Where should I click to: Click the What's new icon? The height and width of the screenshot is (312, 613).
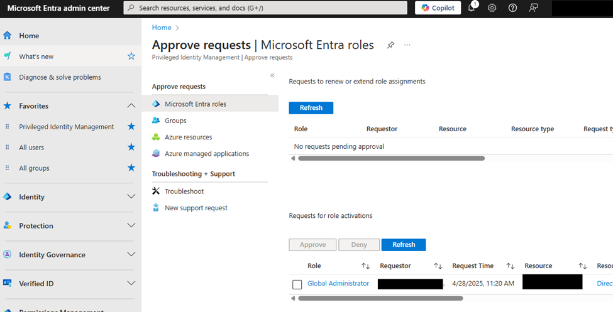pyautogui.click(x=8, y=56)
